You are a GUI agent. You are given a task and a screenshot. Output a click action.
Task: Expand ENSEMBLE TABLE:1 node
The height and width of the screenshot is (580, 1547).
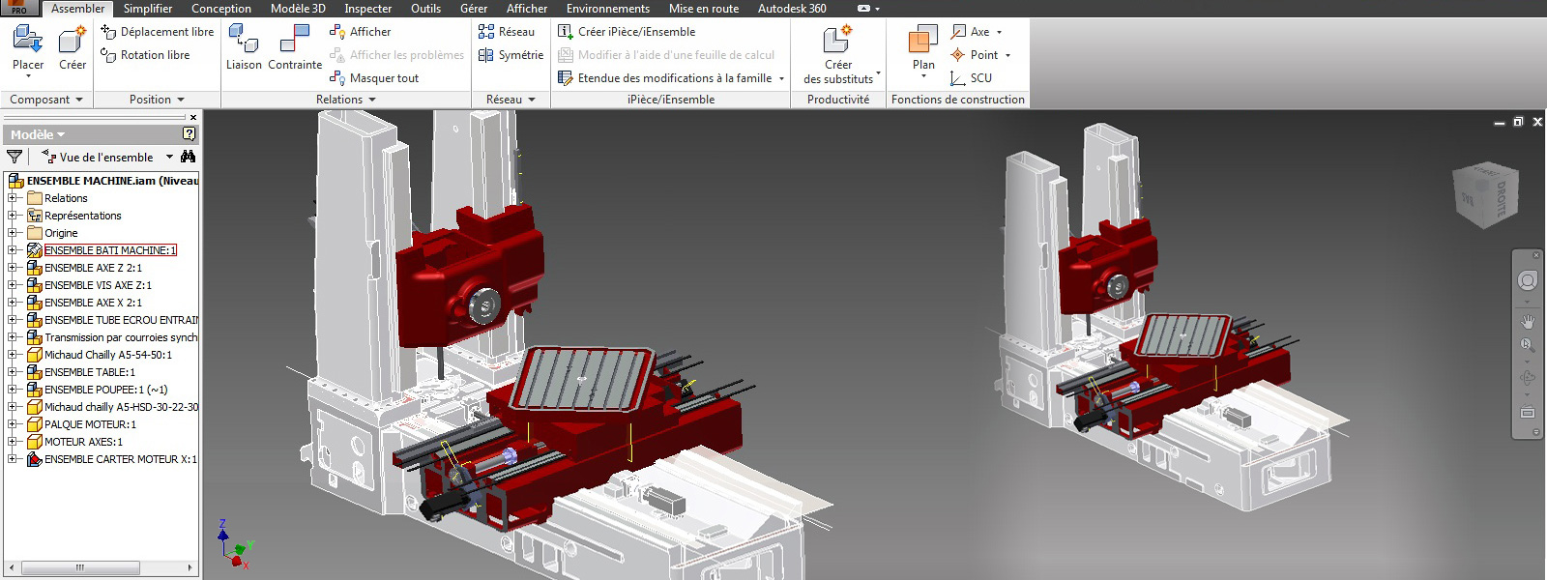point(13,372)
